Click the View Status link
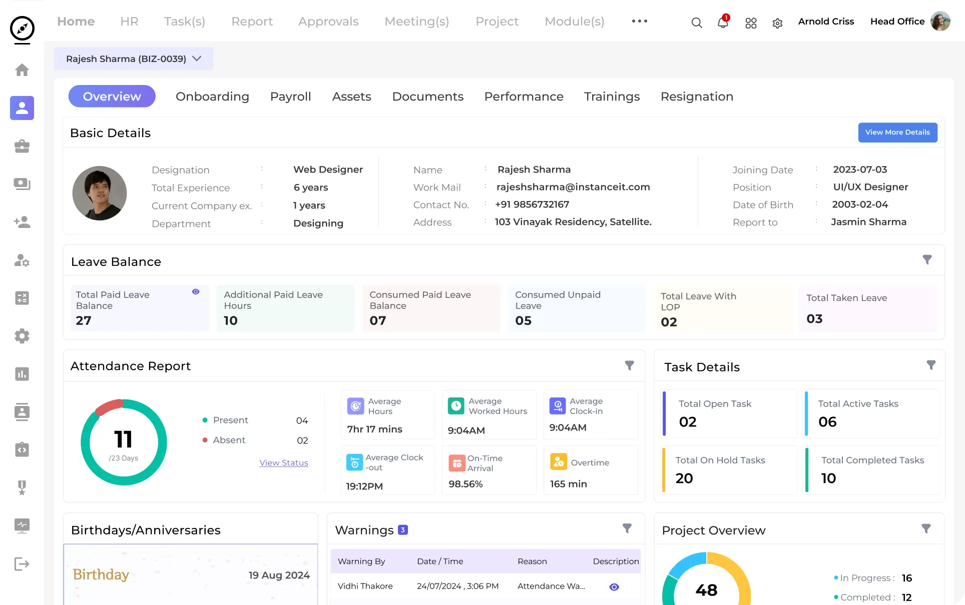 [283, 463]
